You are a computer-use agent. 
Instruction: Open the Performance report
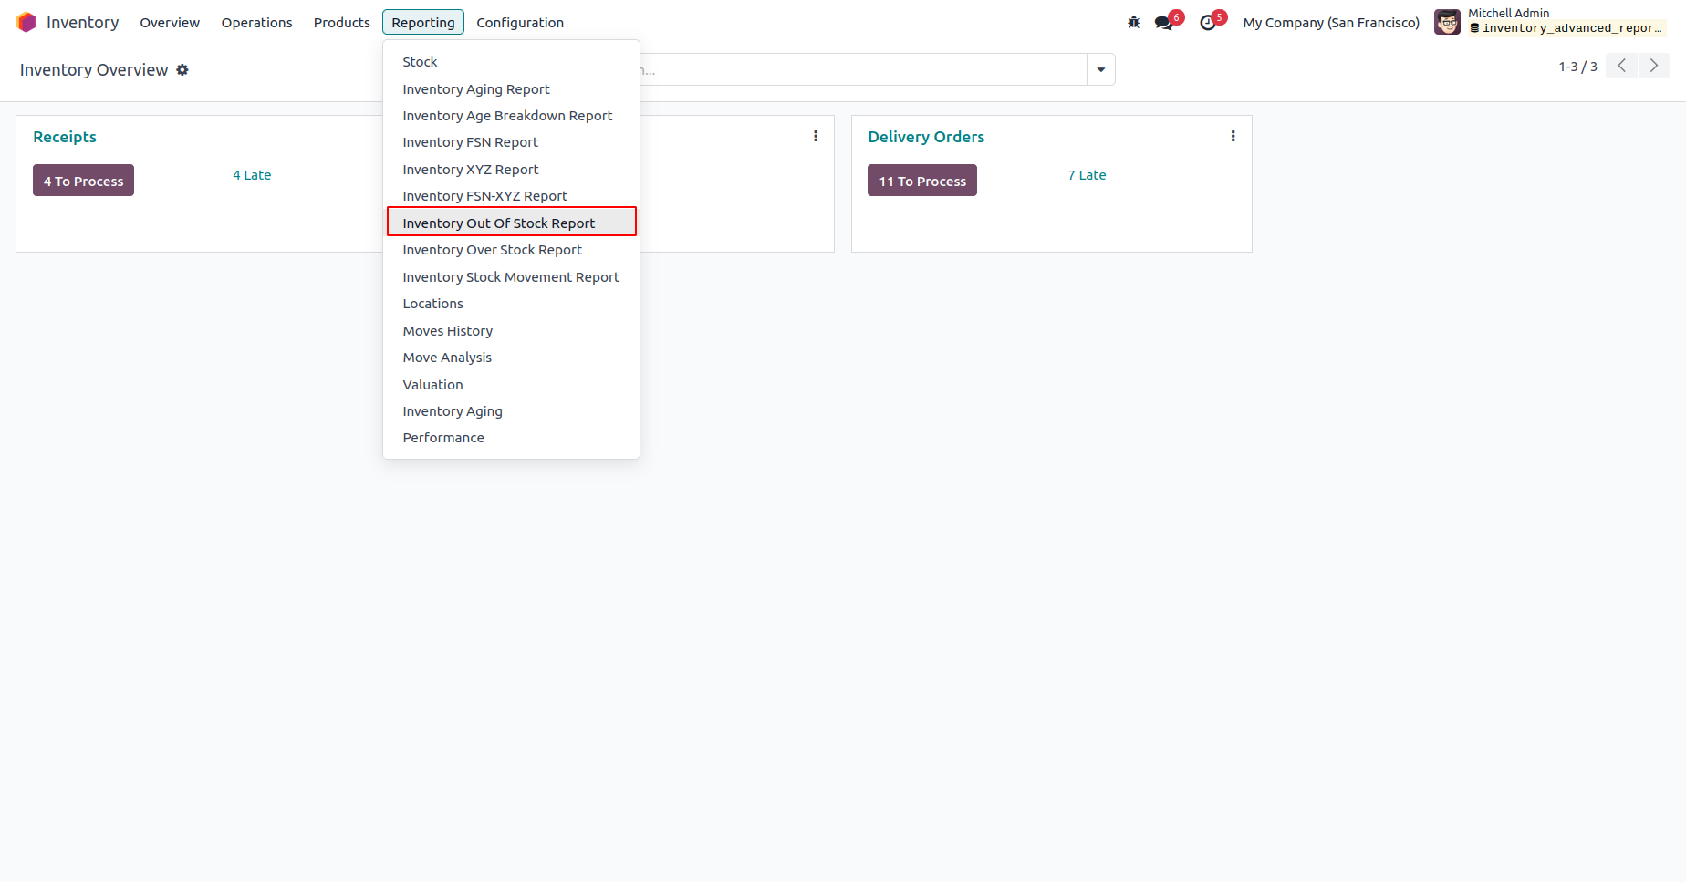[511, 438]
